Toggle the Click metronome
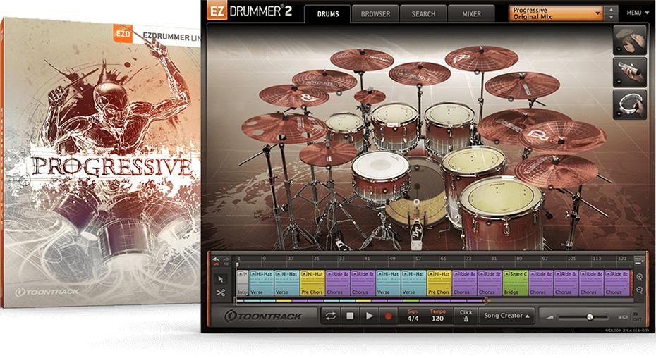 466,316
